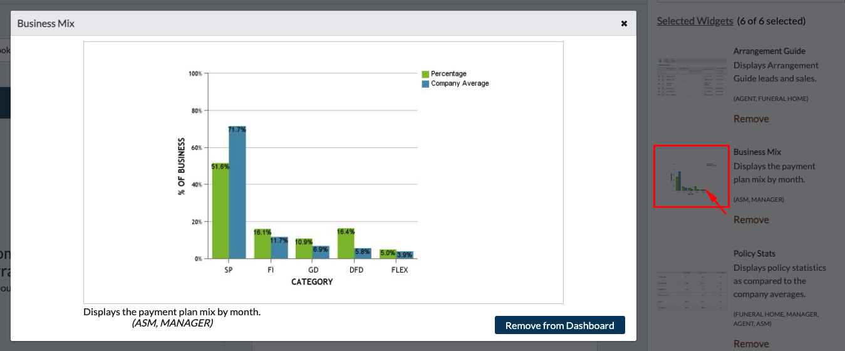This screenshot has height=351, width=845.
Task: Click the '(6 of 6 selected)' text
Action: 771,21
